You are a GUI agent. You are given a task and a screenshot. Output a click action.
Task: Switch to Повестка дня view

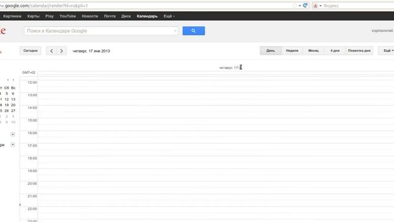click(359, 51)
